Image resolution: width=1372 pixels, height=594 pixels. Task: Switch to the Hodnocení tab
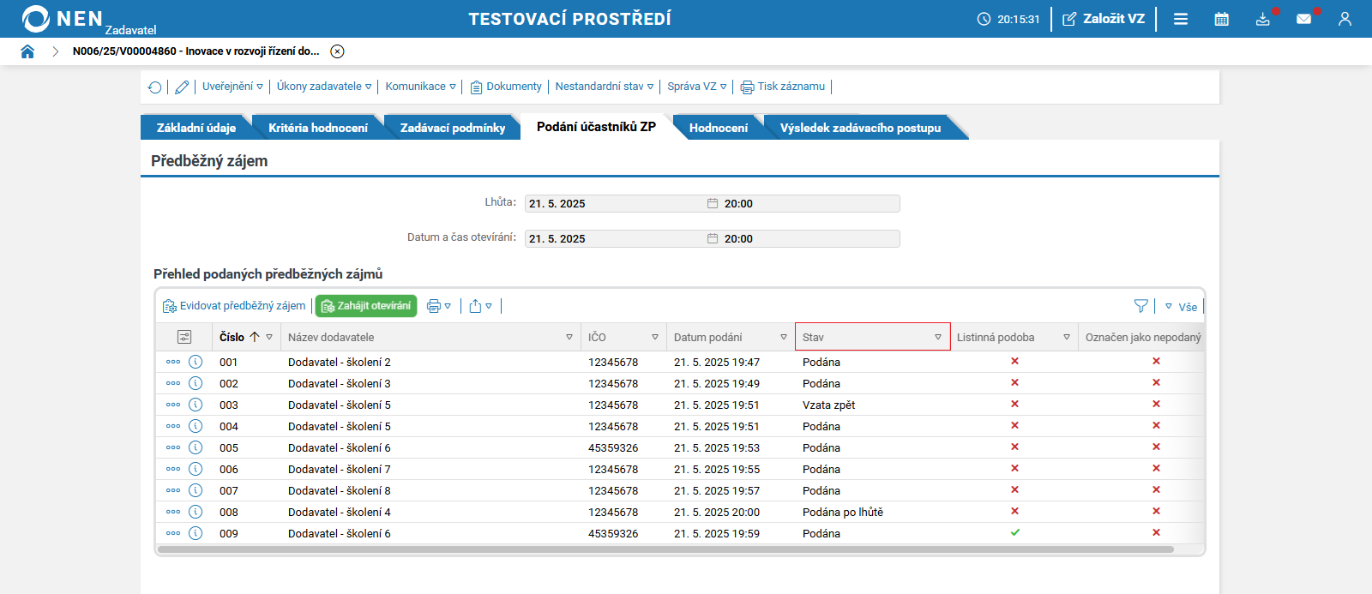[x=718, y=128]
